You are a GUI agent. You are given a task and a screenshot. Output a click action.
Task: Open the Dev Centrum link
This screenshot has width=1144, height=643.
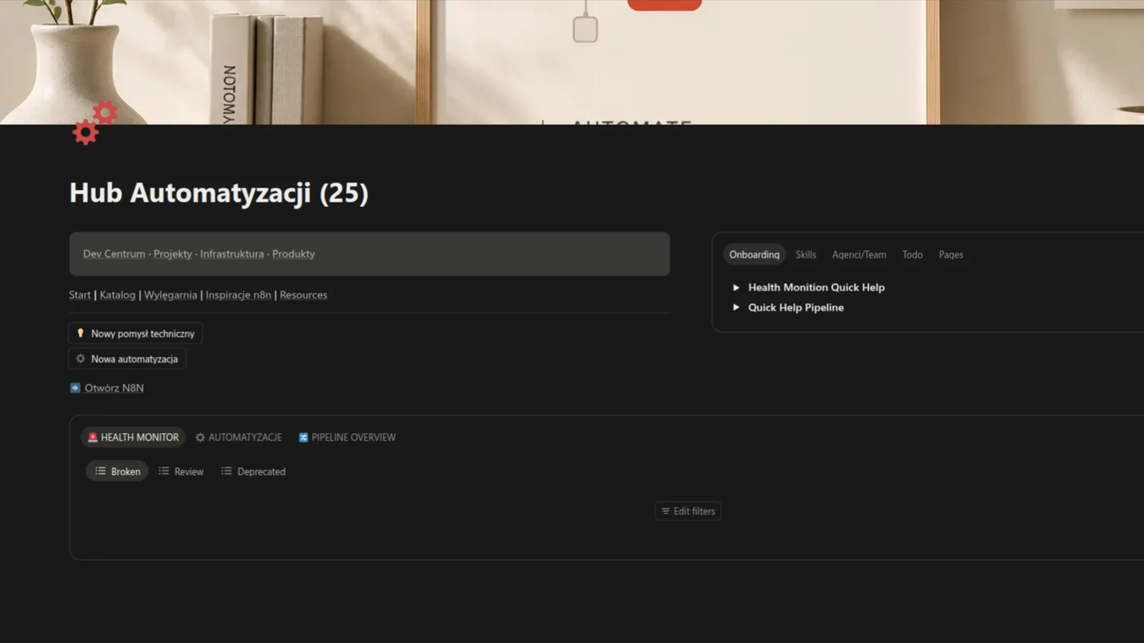click(114, 254)
